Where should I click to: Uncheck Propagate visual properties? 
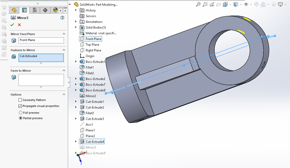20,106
